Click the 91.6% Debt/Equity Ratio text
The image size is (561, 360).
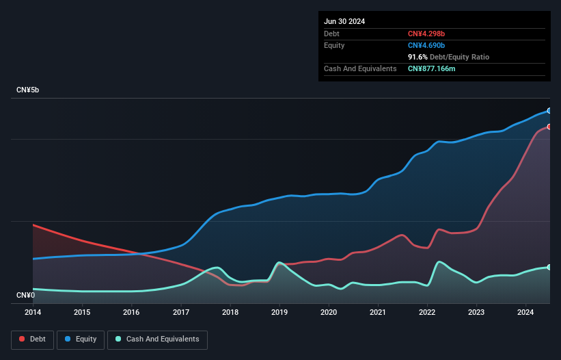448,57
